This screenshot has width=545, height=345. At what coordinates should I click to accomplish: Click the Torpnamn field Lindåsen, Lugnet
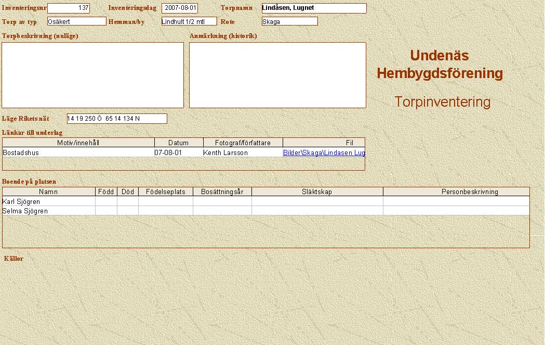pyautogui.click(x=314, y=8)
